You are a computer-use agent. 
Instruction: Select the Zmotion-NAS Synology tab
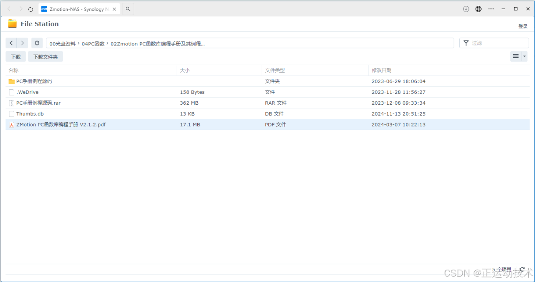[x=79, y=9]
